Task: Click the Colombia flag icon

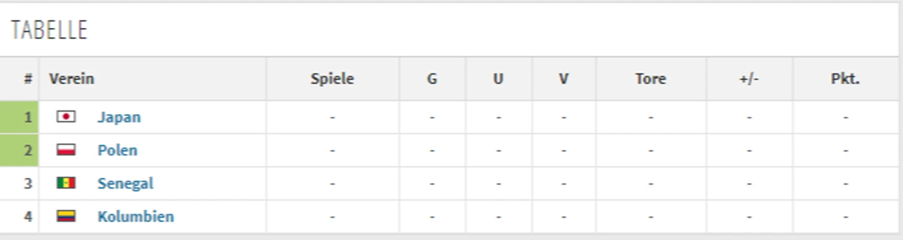Action: click(66, 216)
